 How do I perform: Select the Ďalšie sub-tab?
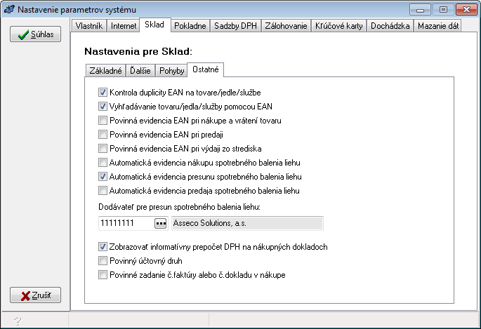tap(140, 71)
